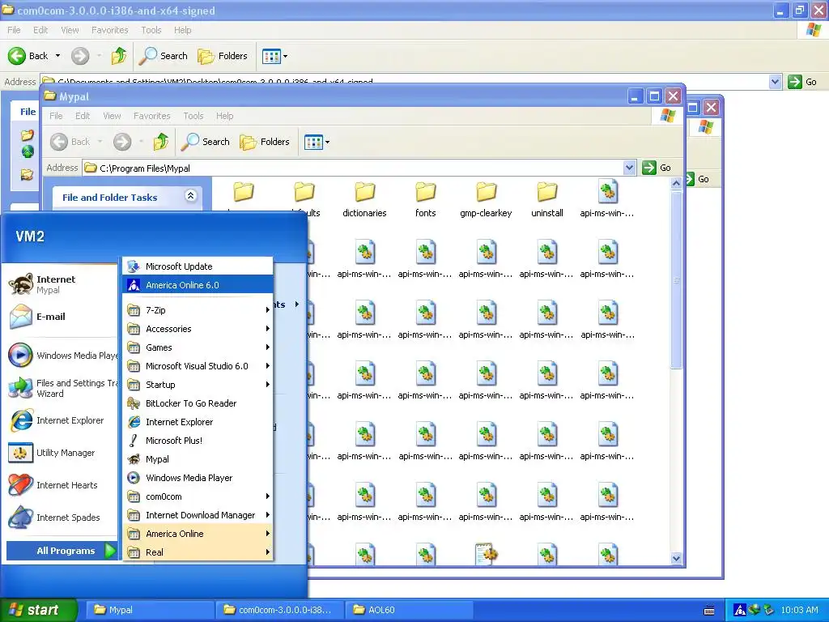This screenshot has height=622, width=829.
Task: Open address dropdown in com0com window
Action: (x=775, y=82)
